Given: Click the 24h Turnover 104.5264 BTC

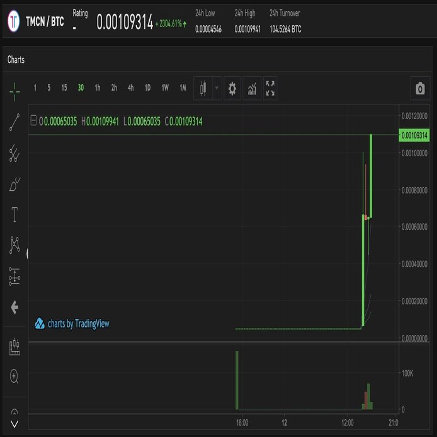Looking at the screenshot, I should click(285, 29).
